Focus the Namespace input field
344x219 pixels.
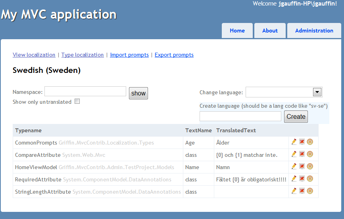tap(85, 91)
